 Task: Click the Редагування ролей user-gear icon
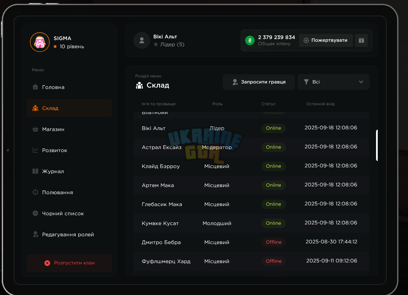(35, 234)
